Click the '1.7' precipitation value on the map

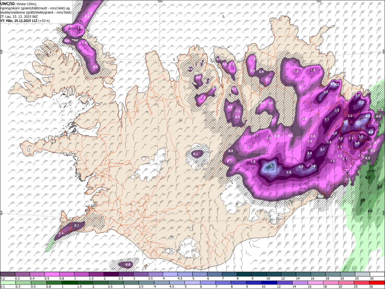click(256, 136)
